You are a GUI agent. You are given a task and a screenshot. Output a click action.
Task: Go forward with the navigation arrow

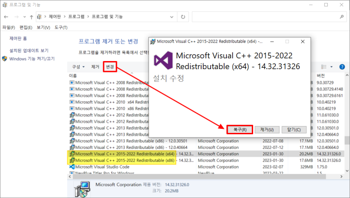point(16,17)
